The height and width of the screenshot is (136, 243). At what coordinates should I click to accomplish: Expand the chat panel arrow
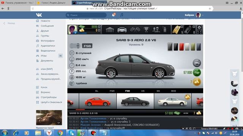click(196, 118)
